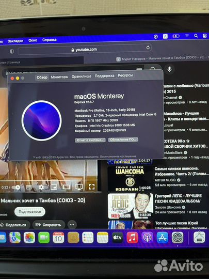The height and width of the screenshot is (279, 209).
Task: Enter fullscreen in the YouTube player
Action: [92, 187]
